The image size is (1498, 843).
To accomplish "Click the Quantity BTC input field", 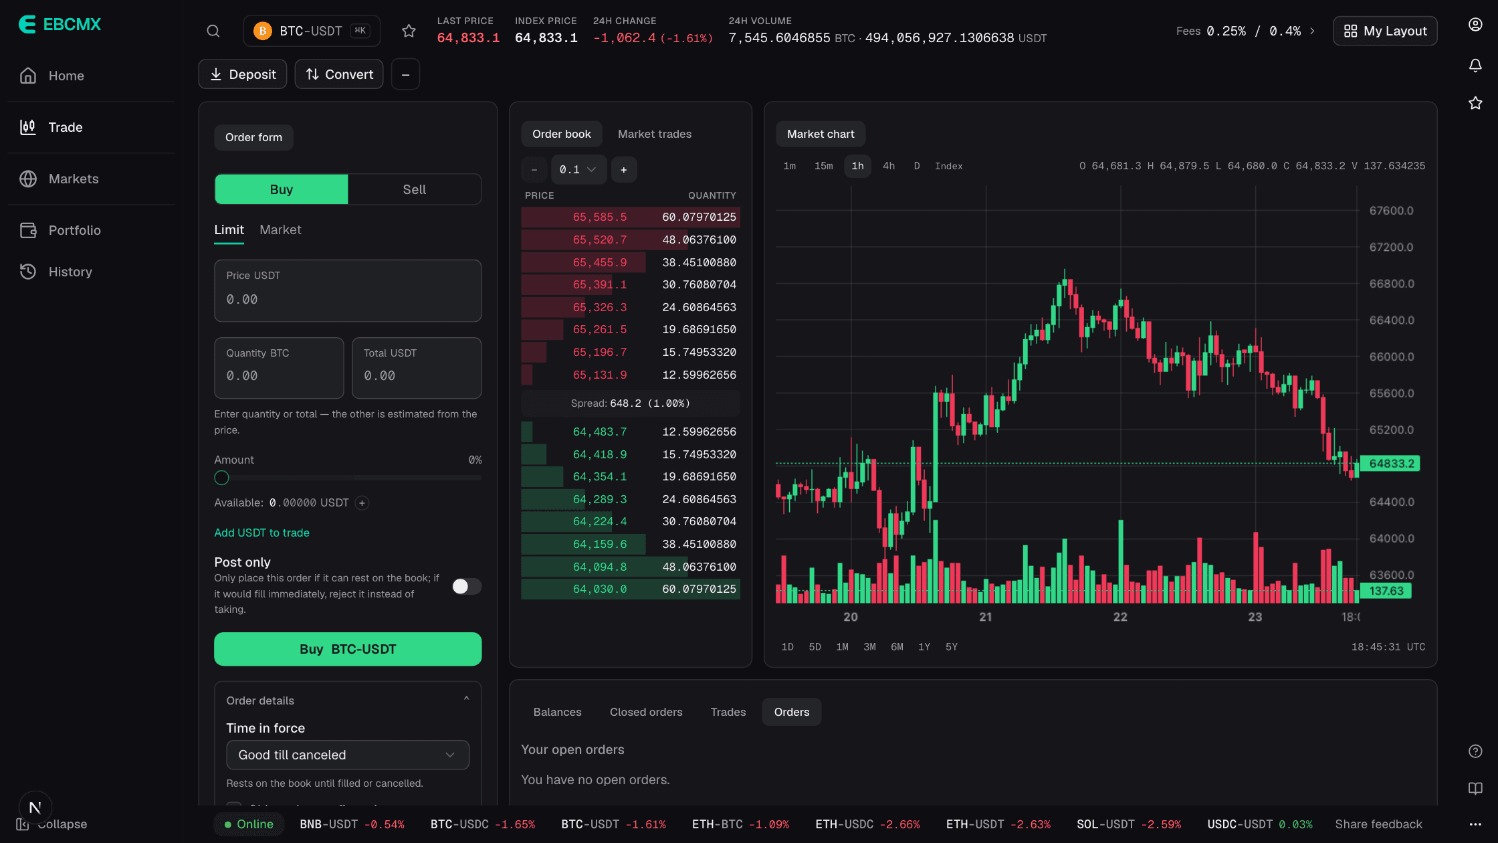I will [279, 368].
